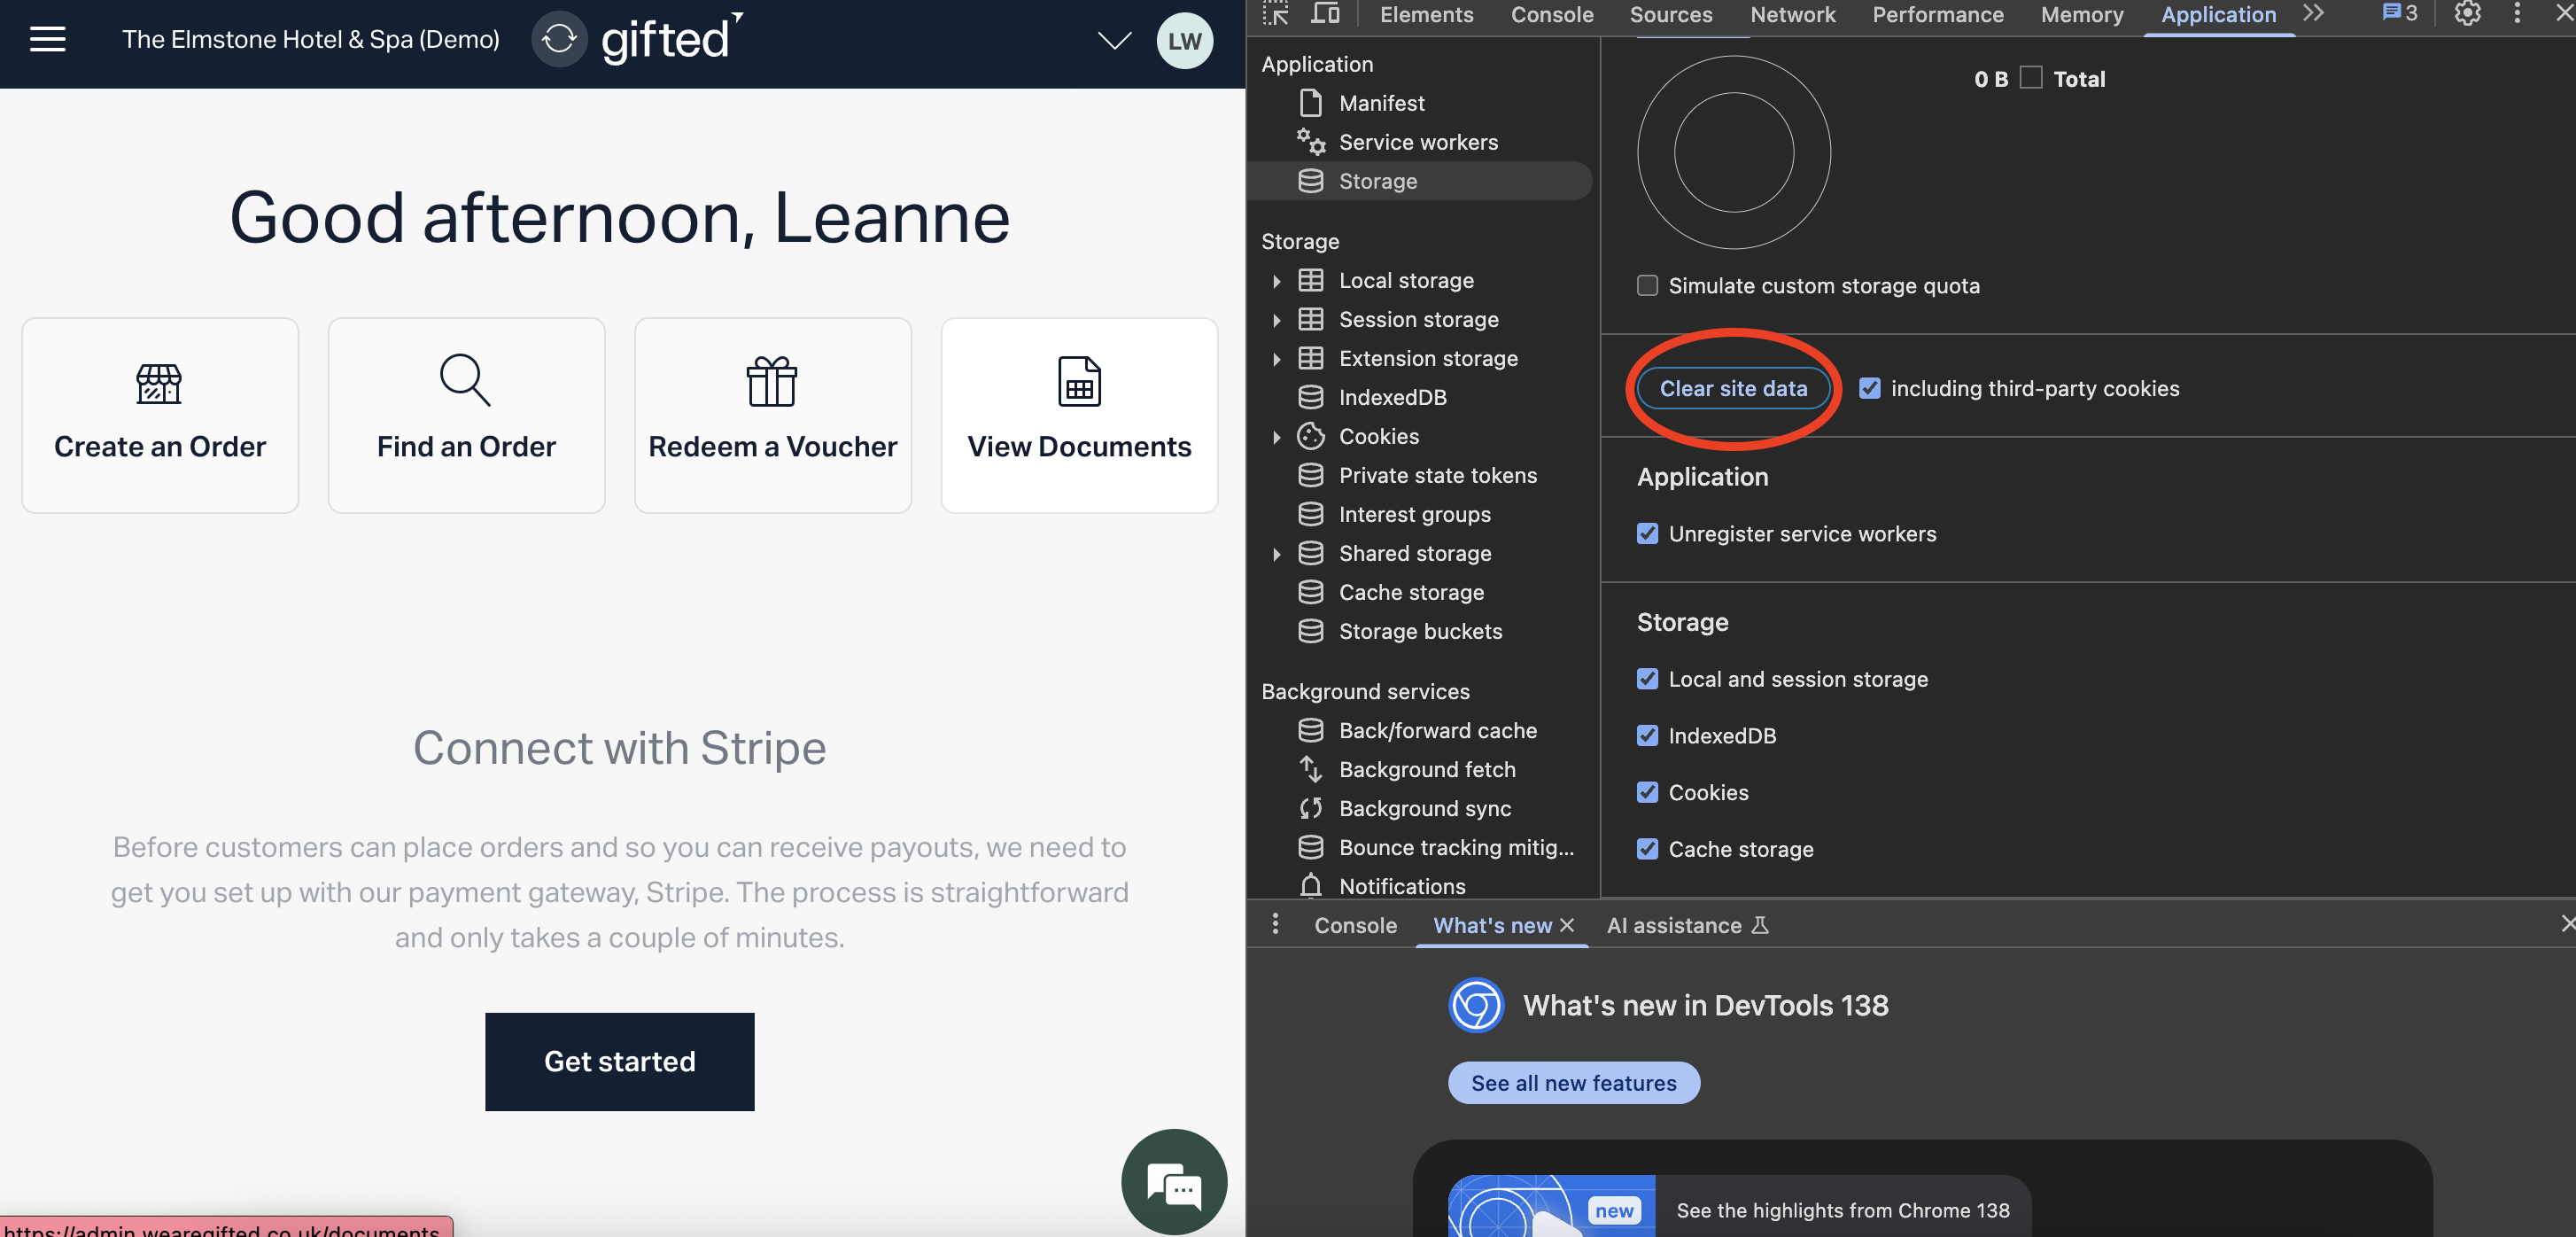This screenshot has width=2576, height=1237.
Task: Switch to the Memory tab
Action: [2081, 14]
